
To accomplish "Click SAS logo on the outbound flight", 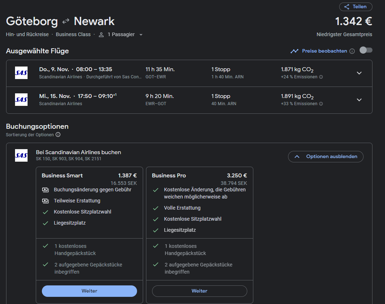I will [21, 73].
